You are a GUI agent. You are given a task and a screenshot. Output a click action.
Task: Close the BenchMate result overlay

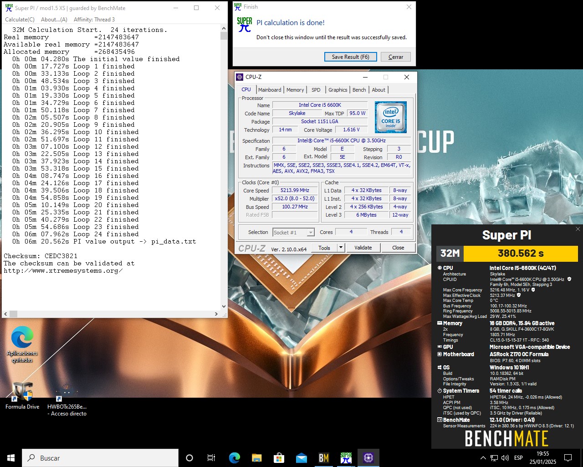point(578,229)
